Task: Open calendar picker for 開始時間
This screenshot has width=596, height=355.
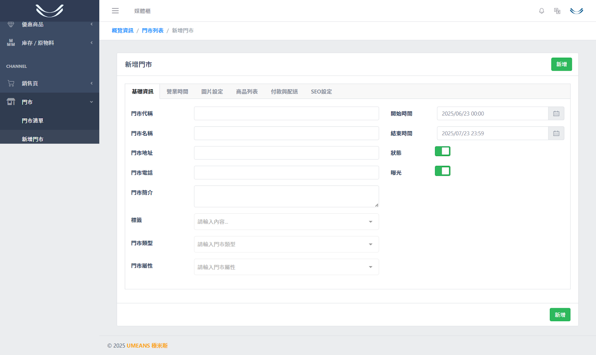Action: (x=556, y=113)
